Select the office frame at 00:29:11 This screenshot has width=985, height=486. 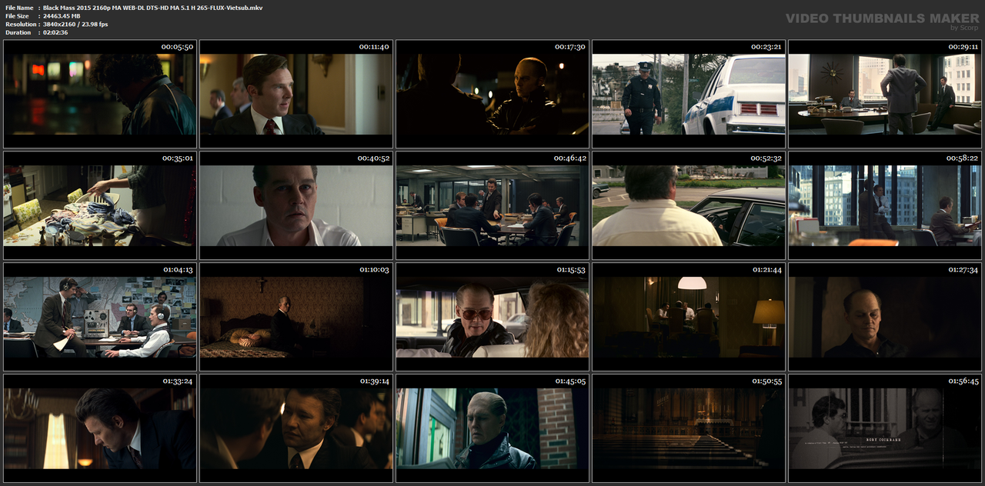[885, 94]
